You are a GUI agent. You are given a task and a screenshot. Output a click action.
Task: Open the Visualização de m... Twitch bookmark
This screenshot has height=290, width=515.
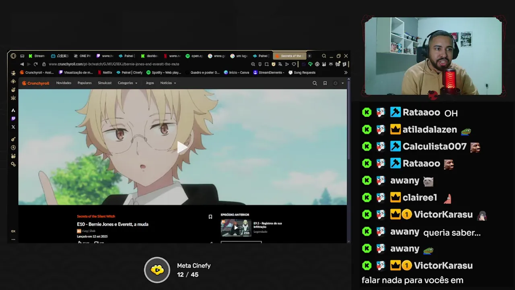coord(76,72)
